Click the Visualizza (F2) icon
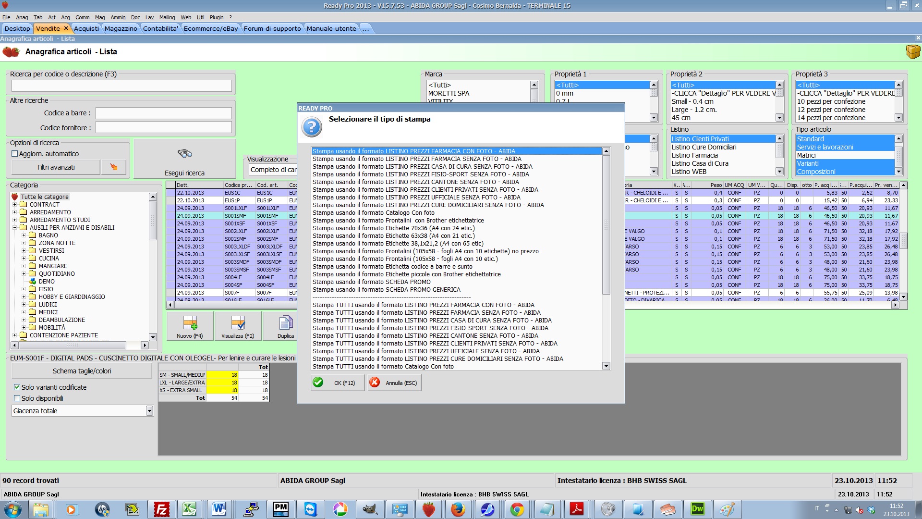The image size is (922, 519). click(238, 323)
